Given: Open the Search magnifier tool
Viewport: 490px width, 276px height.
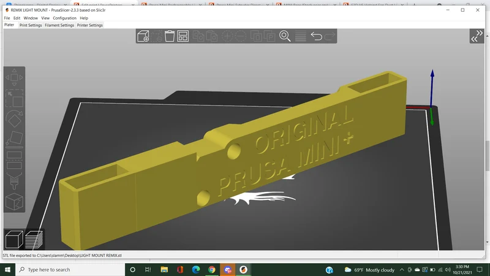Looking at the screenshot, I should 285,36.
